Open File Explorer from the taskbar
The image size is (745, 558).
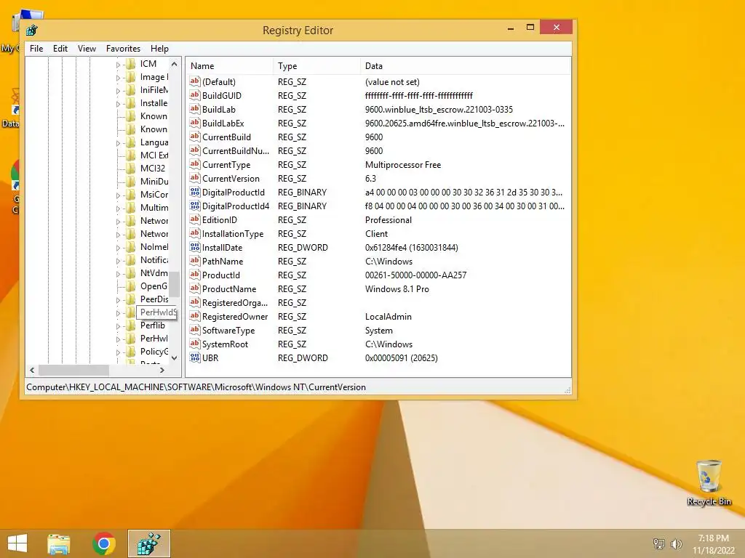click(59, 543)
